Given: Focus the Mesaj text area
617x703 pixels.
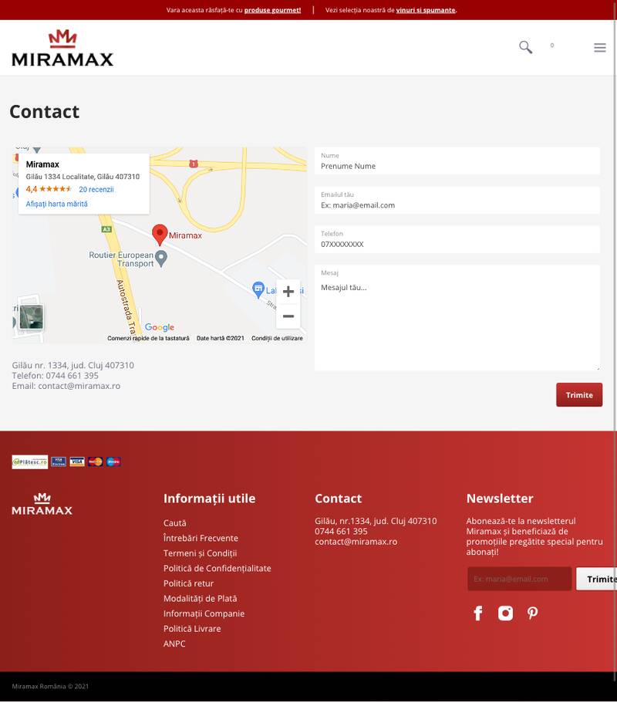Looking at the screenshot, I should pyautogui.click(x=457, y=317).
